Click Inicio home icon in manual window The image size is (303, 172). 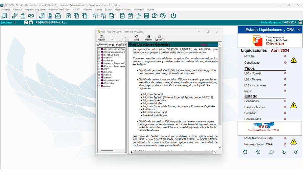[x=137, y=38]
